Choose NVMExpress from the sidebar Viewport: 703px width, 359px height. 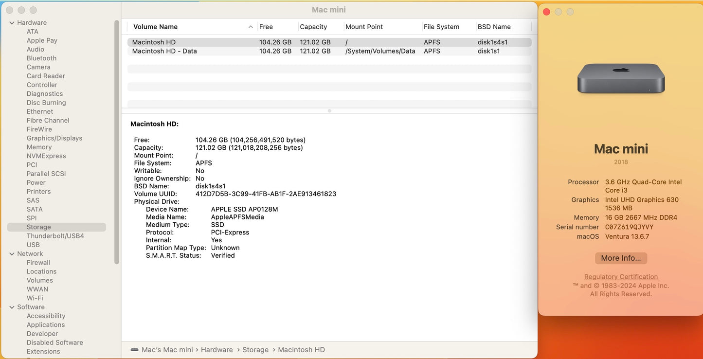point(46,156)
